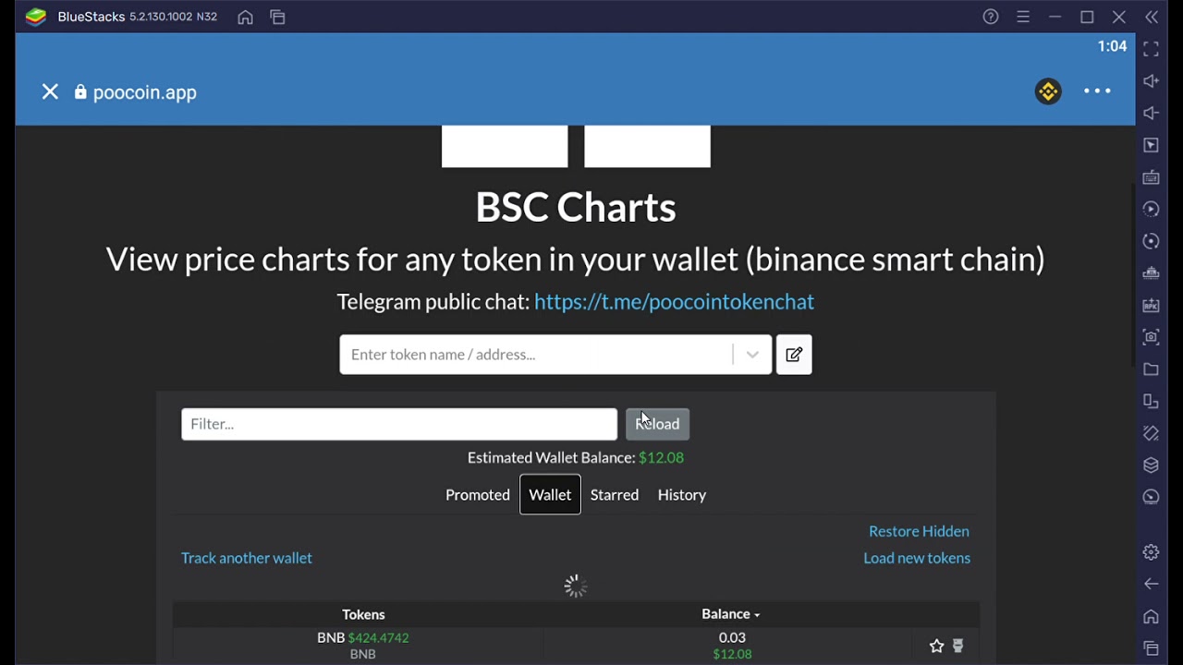The width and height of the screenshot is (1183, 665).
Task: Take a screenshot via sidebar icon
Action: (x=1151, y=337)
